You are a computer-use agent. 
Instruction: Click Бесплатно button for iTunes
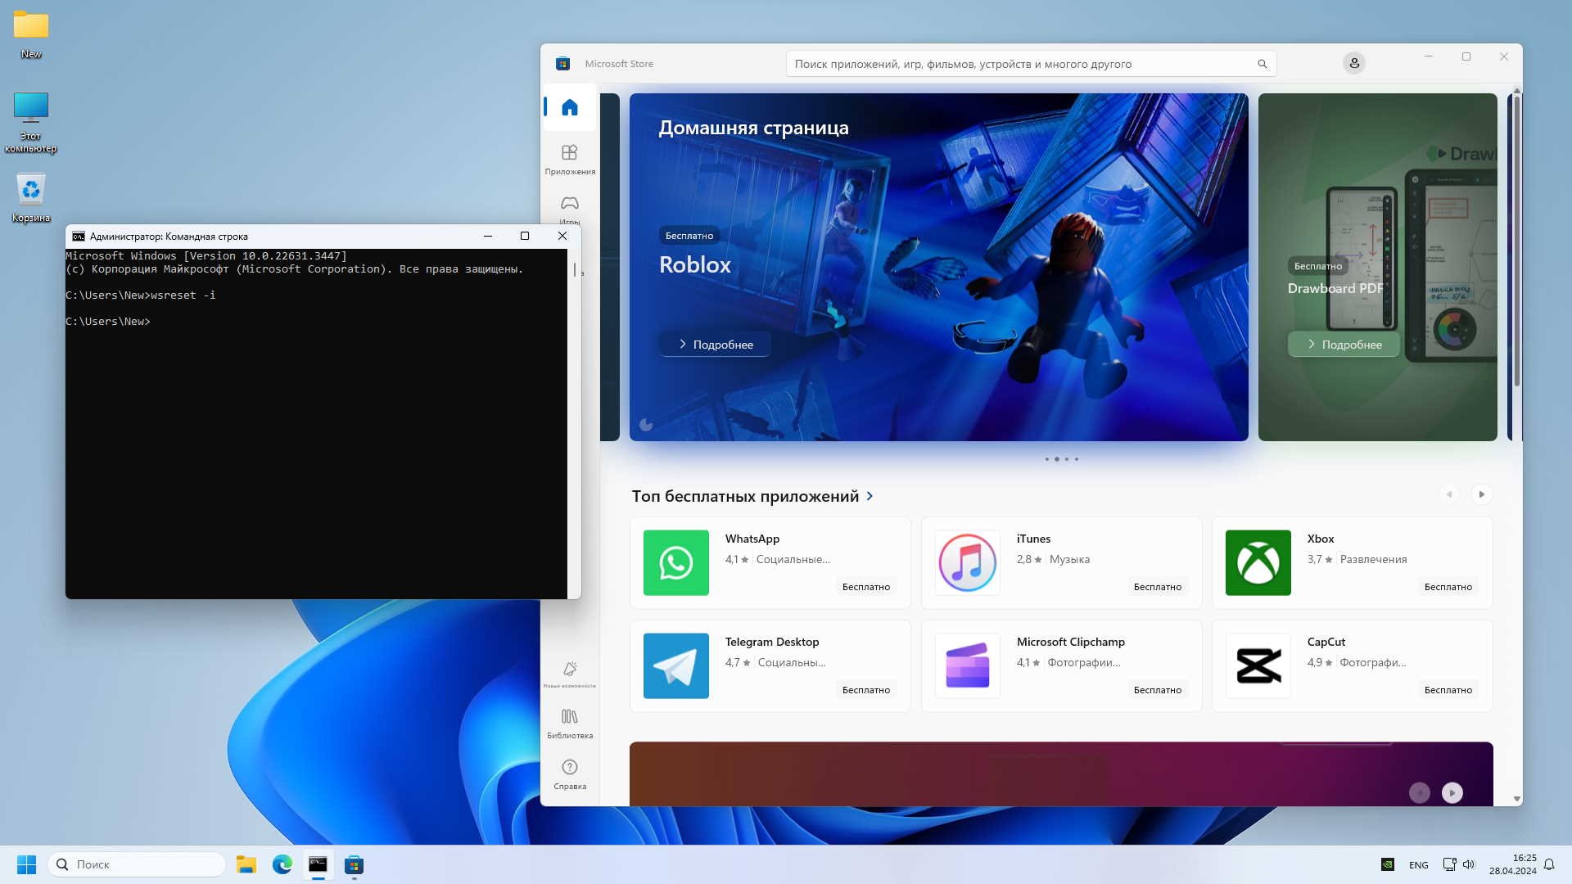point(1157,587)
